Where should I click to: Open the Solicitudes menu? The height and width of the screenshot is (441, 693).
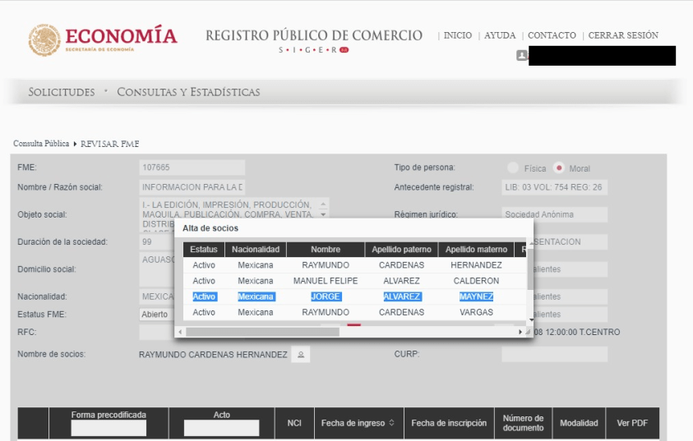click(x=62, y=92)
